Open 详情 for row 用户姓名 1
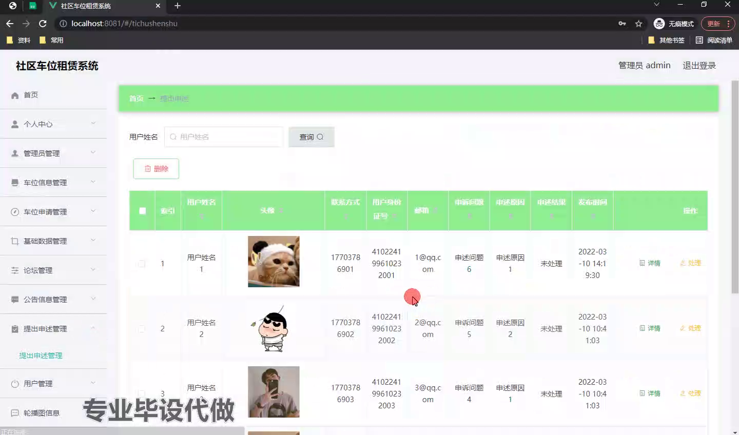739x435 pixels. coord(650,263)
